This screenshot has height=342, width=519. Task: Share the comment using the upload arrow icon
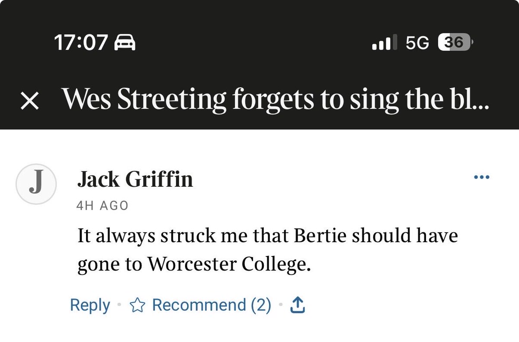click(297, 306)
